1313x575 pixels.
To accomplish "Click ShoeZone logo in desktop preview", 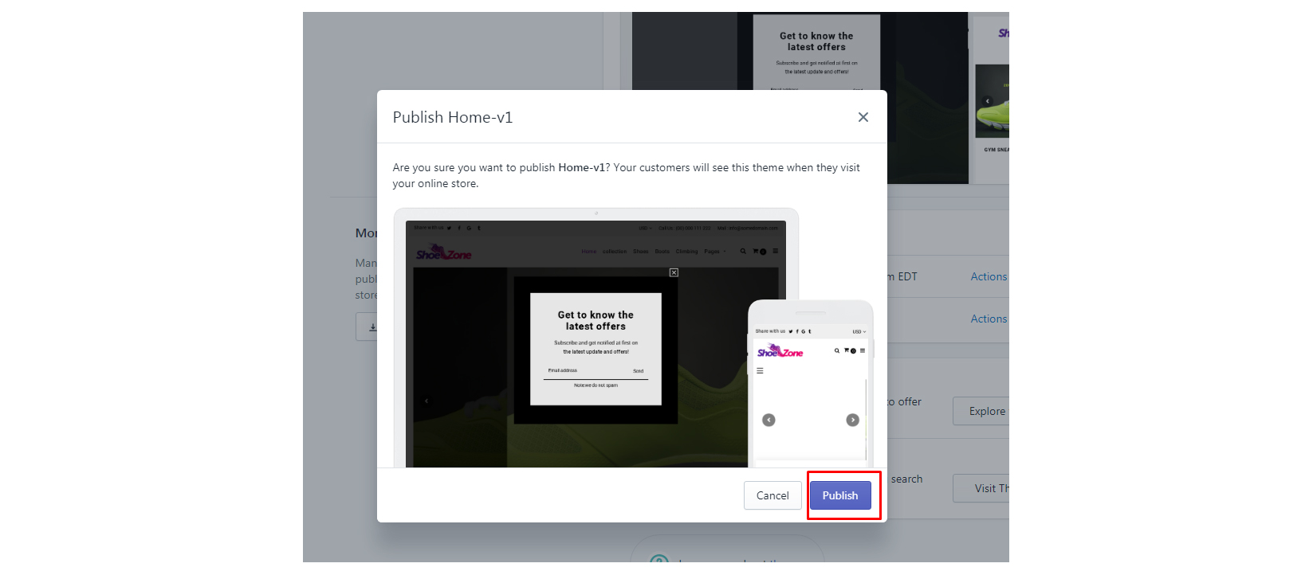I will (443, 254).
